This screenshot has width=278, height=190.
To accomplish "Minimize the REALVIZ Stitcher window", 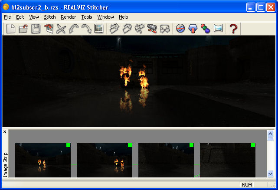I will pos(251,7).
